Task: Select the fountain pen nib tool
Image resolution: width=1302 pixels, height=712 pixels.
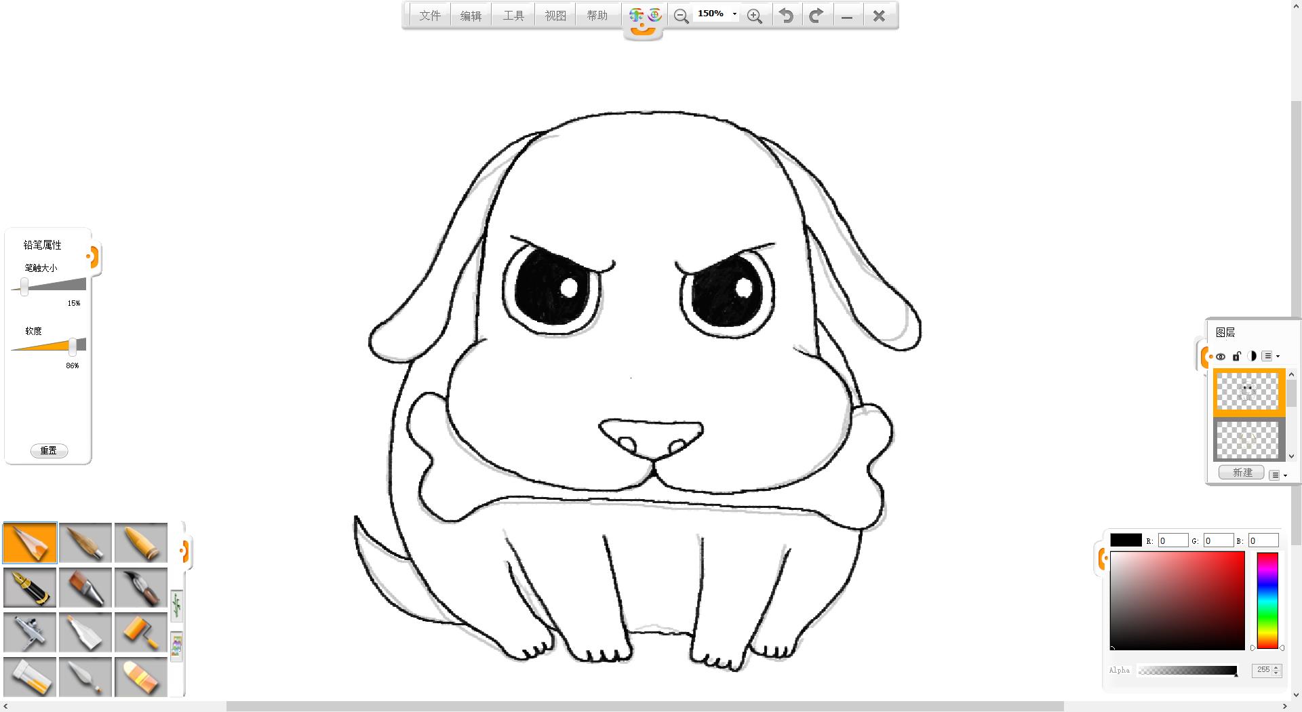Action: 30,587
